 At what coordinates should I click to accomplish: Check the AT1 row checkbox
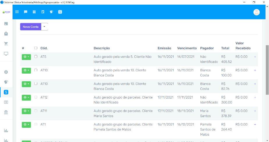click(36, 124)
